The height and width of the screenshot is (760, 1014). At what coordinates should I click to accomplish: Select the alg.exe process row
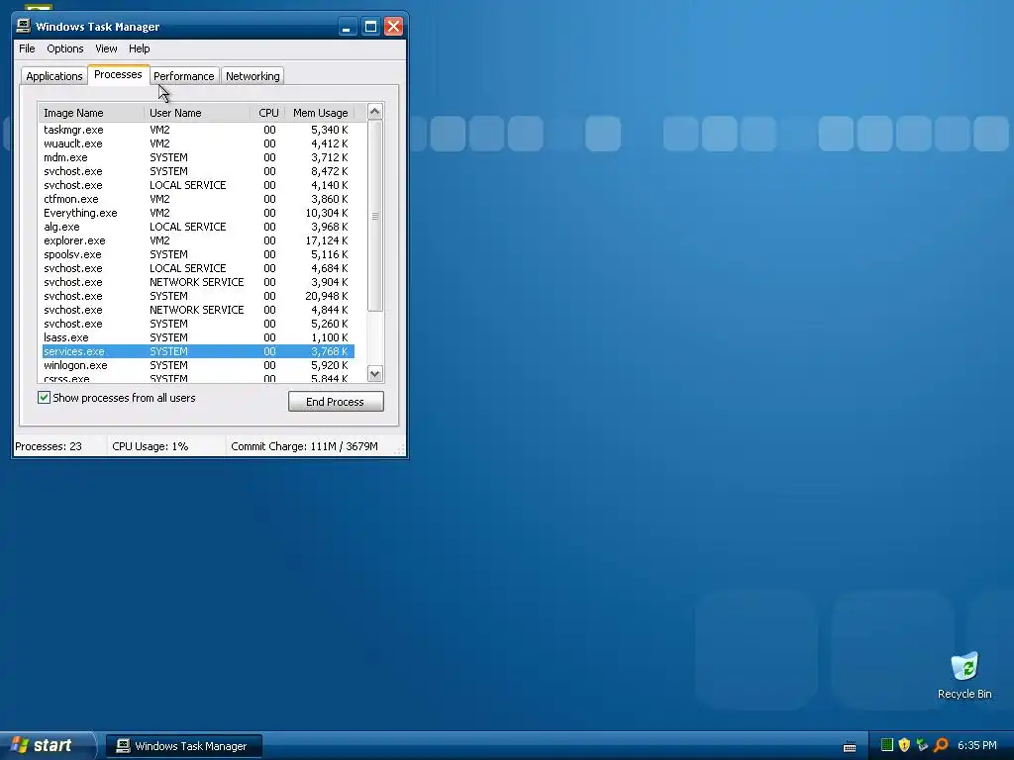point(198,227)
